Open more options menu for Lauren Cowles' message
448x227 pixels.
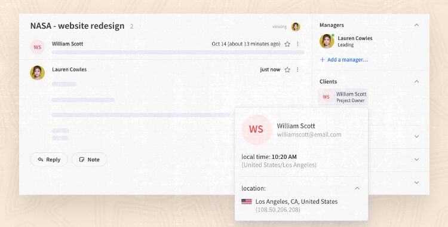click(297, 70)
